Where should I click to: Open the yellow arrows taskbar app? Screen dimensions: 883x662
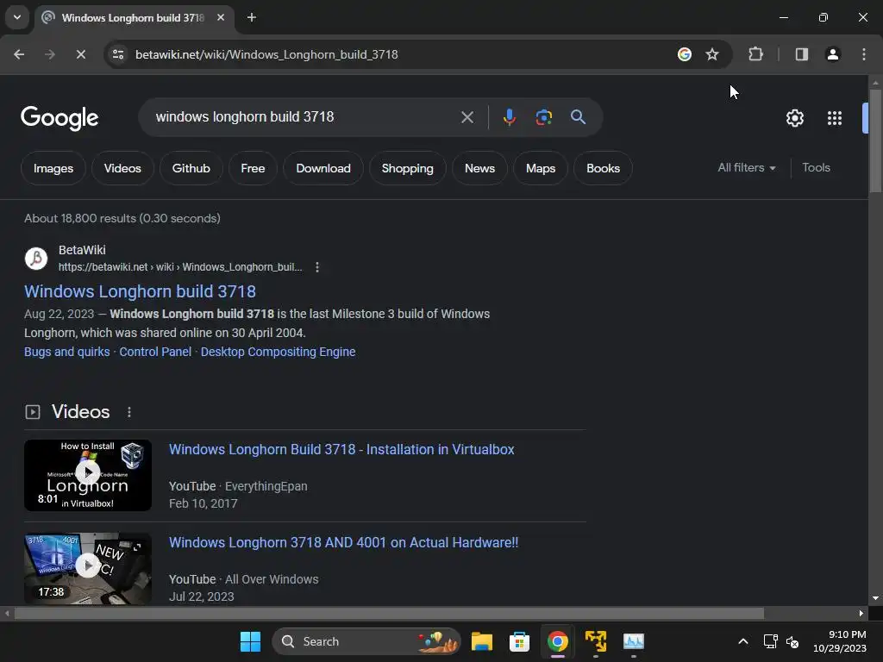(595, 641)
